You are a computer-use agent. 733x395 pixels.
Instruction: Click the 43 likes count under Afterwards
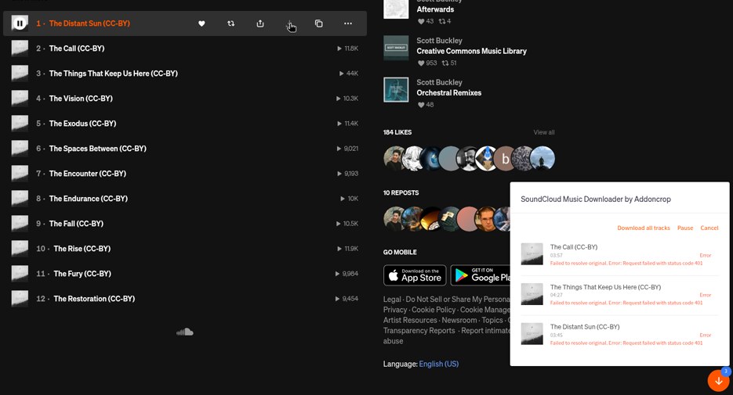(x=426, y=21)
